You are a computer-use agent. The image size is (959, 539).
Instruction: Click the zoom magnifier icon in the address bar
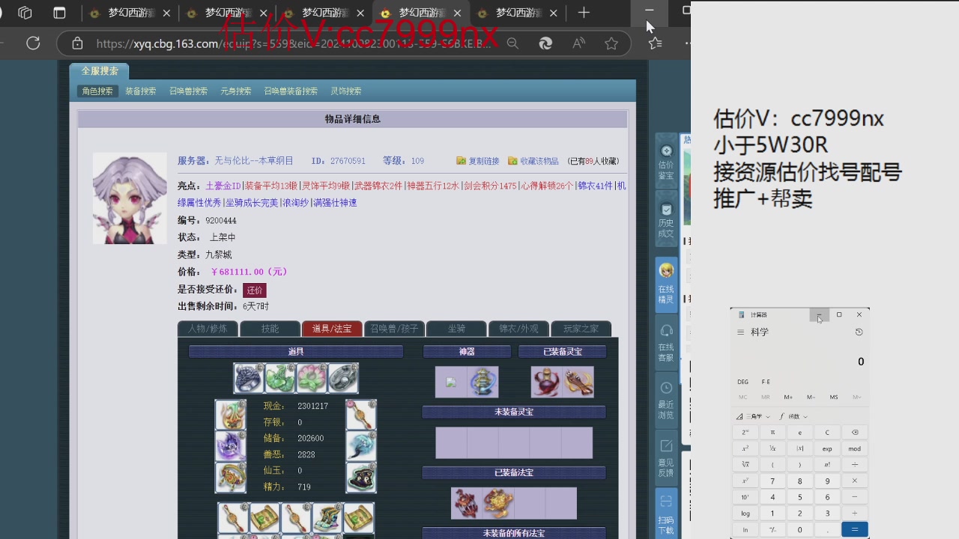(512, 43)
